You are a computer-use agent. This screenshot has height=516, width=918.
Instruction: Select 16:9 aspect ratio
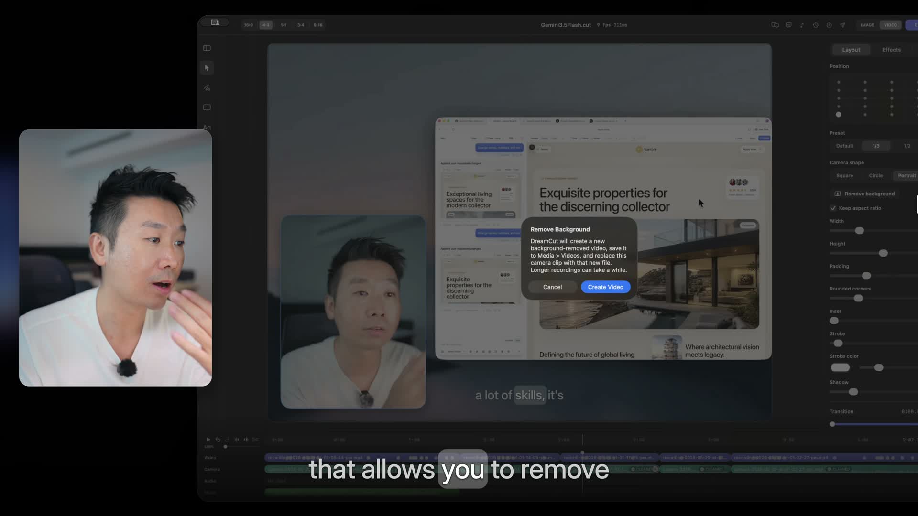coord(249,25)
